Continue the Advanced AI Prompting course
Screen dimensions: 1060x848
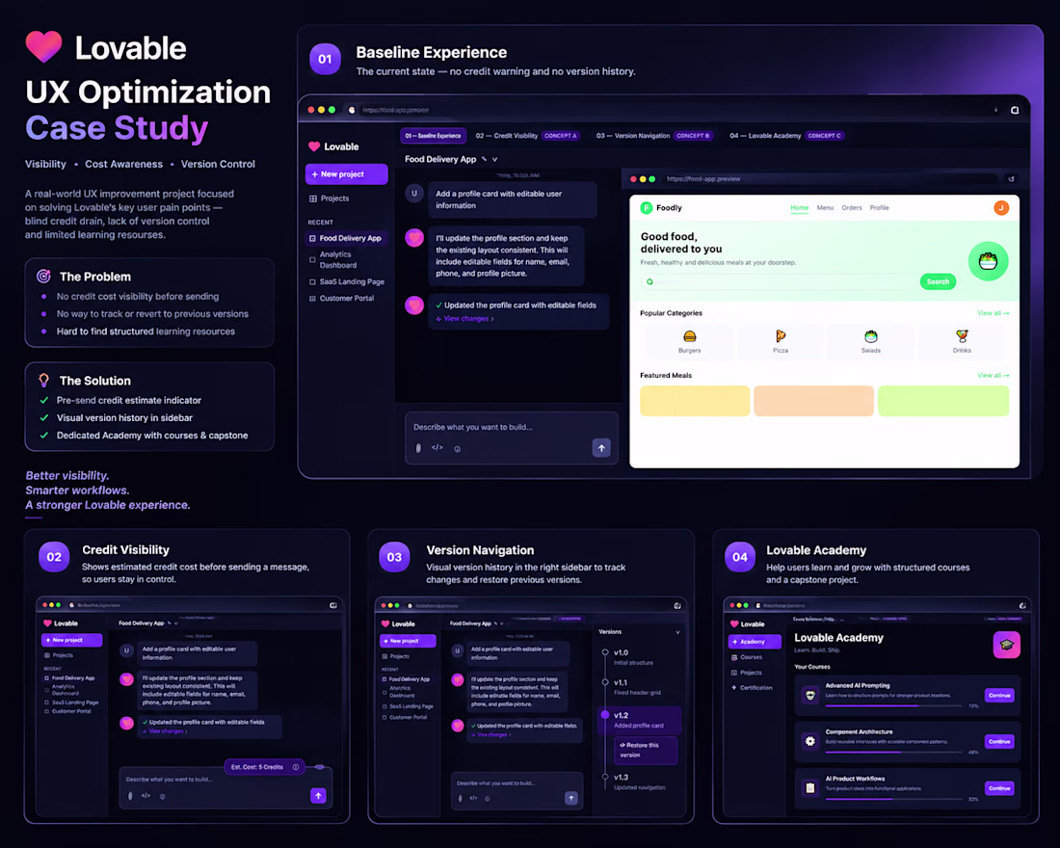[x=999, y=695]
